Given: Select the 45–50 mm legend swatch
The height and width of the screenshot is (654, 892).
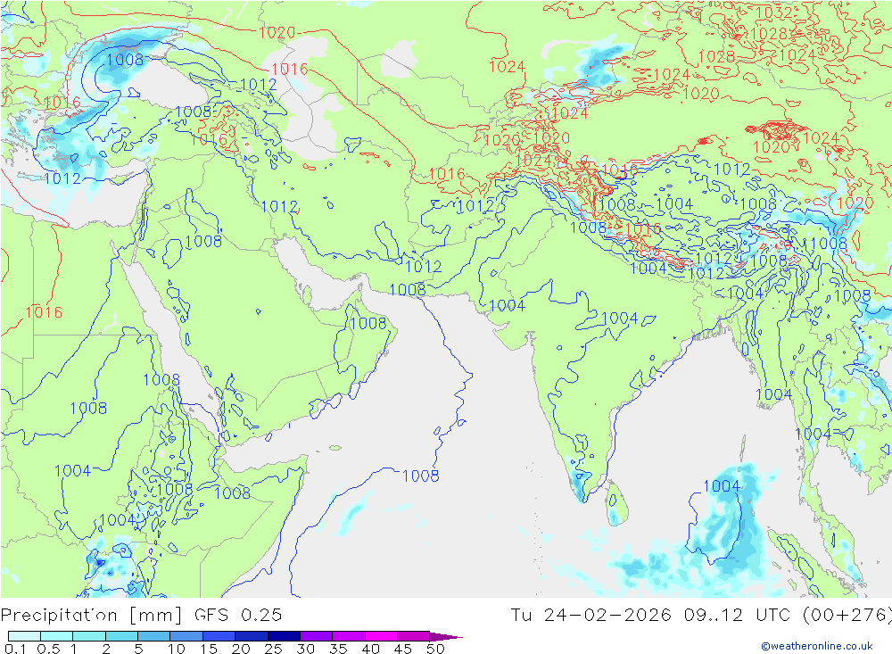Looking at the screenshot, I should coord(414,636).
